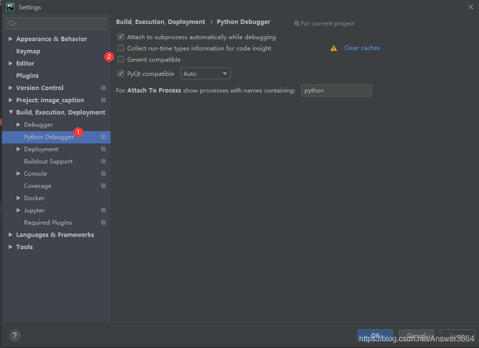Expand the Appearance & Behavior section
Viewport: 479px width, 348px height.
click(x=11, y=39)
